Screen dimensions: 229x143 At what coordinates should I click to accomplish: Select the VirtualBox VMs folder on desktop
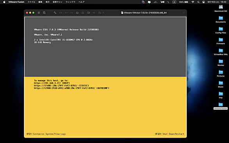221,52
